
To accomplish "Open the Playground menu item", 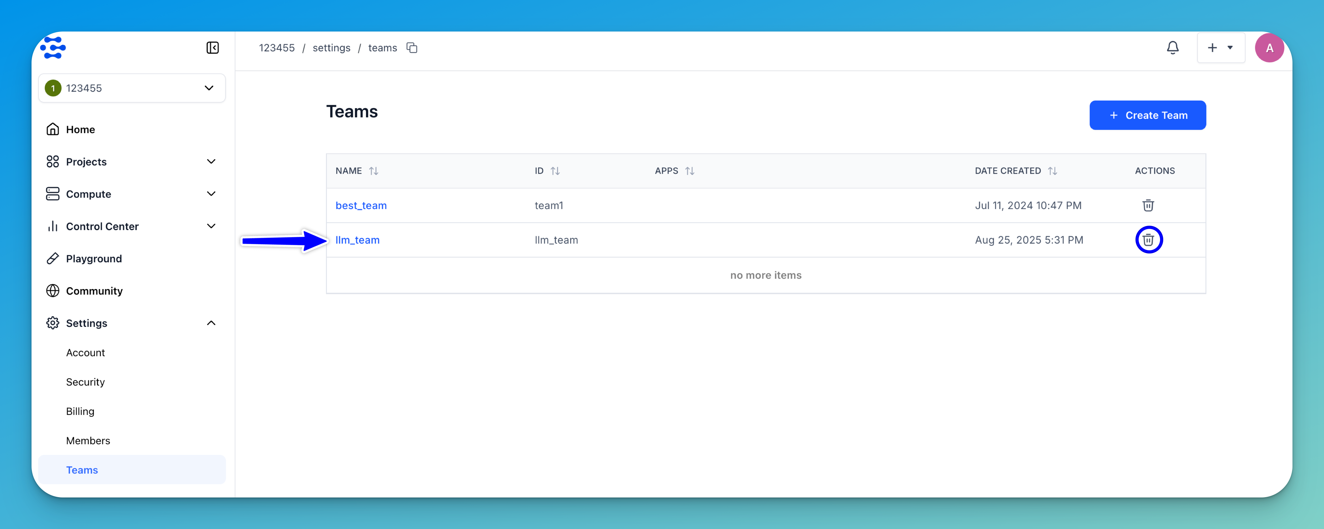I will 94,259.
